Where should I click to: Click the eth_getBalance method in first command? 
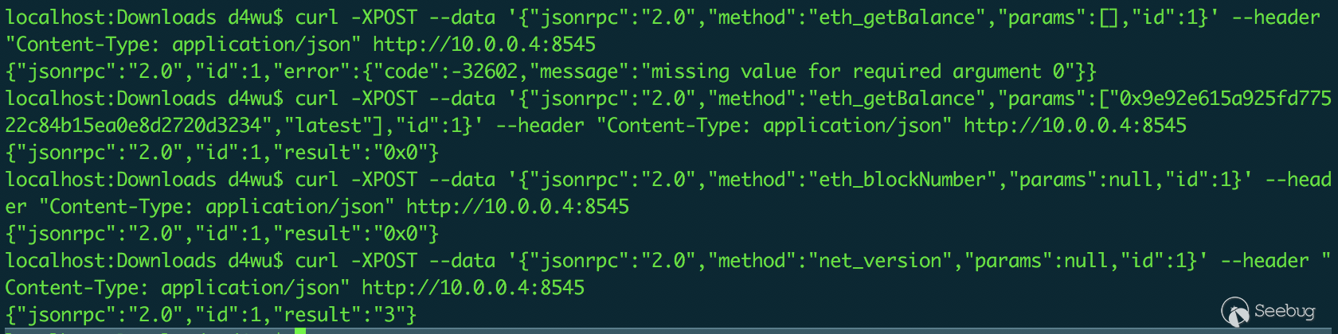tap(897, 17)
